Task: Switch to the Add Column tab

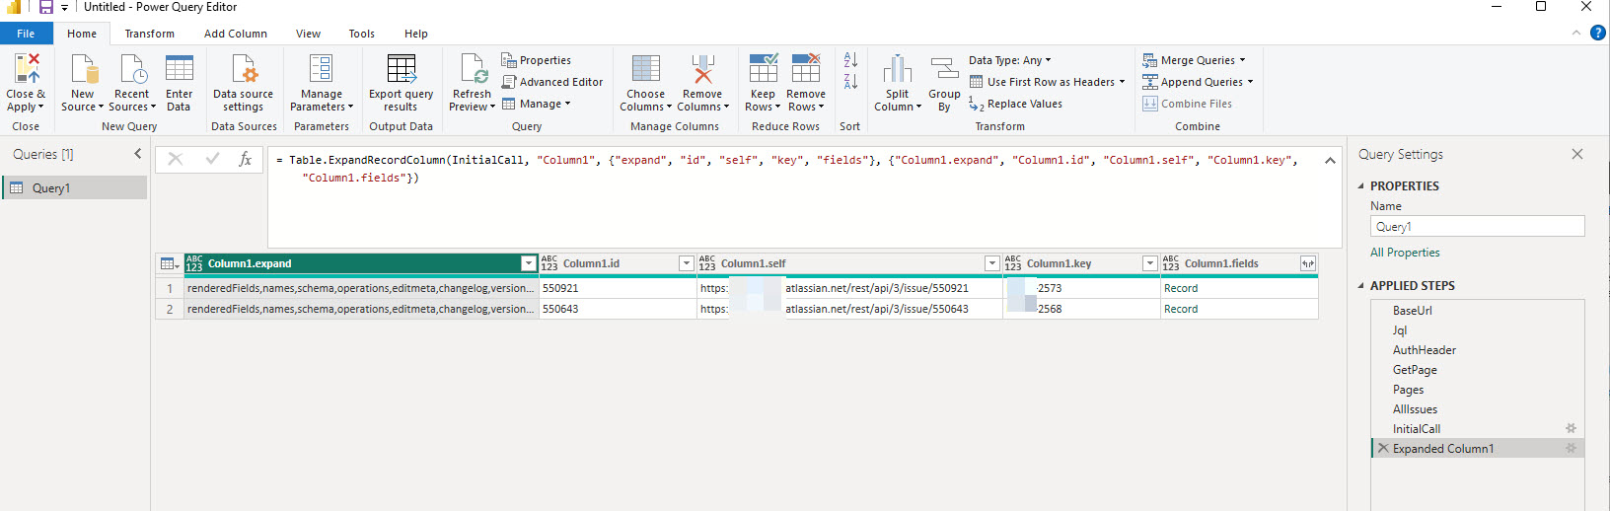Action: coord(236,34)
